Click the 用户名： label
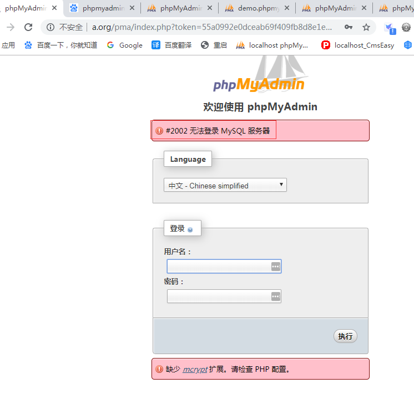 178,252
